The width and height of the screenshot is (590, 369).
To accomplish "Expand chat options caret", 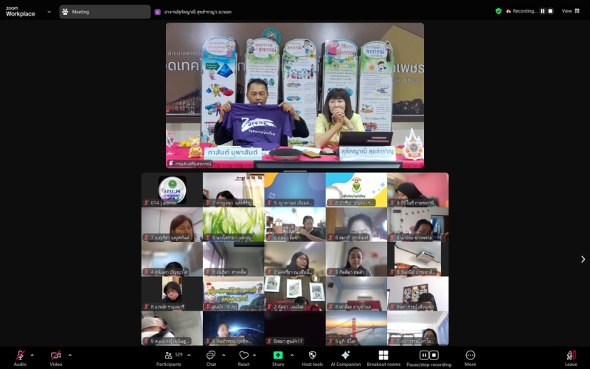I will (223, 355).
